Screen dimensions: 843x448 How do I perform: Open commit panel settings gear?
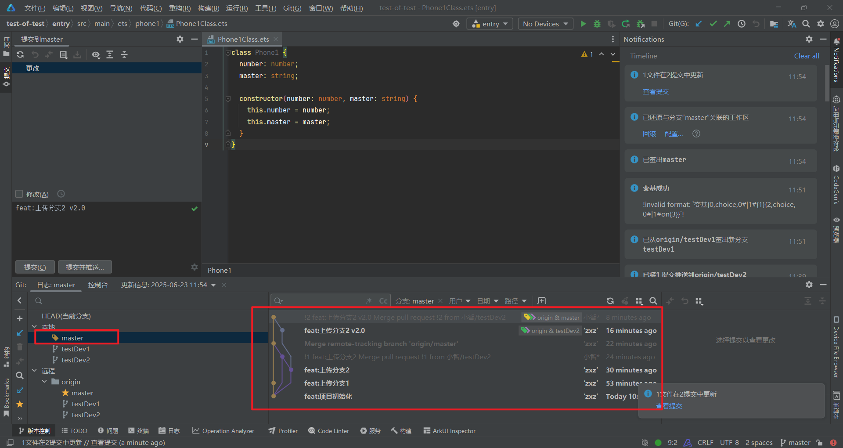[x=180, y=39]
